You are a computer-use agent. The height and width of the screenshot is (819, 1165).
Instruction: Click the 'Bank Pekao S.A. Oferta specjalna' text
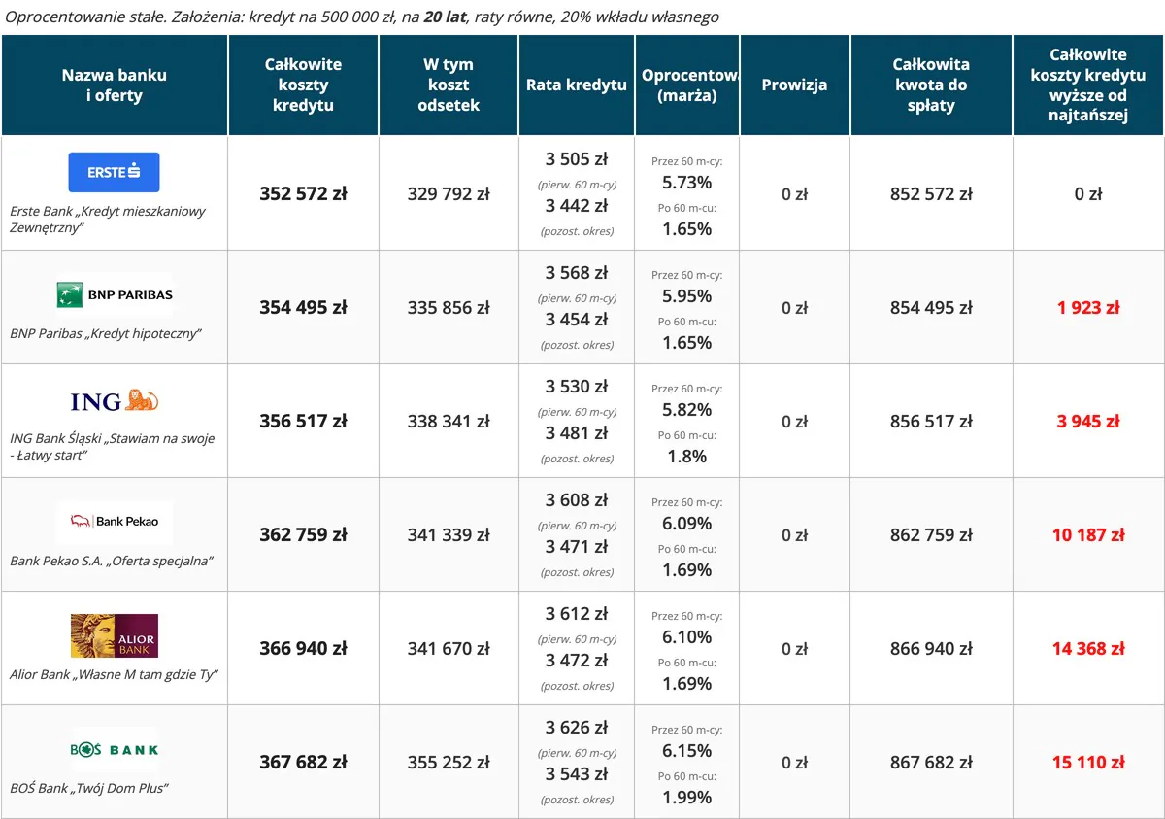pyautogui.click(x=111, y=561)
